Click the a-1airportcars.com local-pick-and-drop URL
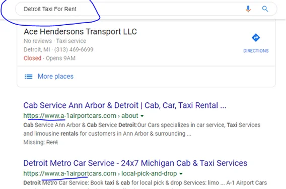The width and height of the screenshot is (286, 189). coord(100,173)
